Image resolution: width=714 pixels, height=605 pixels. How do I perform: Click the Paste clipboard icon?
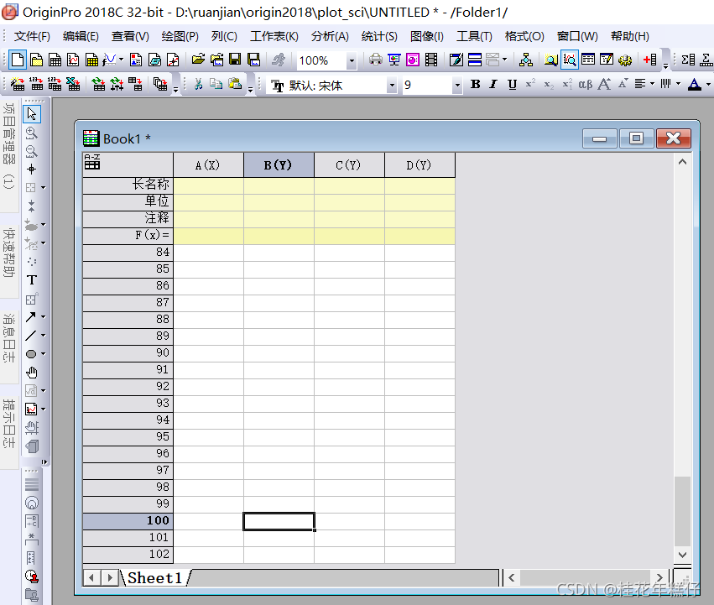pyautogui.click(x=235, y=84)
